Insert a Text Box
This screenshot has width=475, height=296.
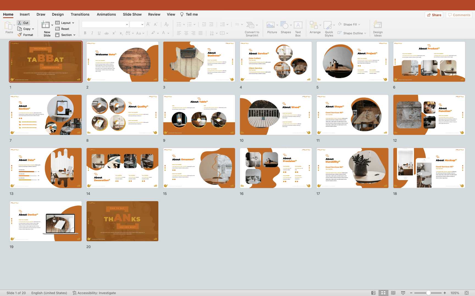point(298,25)
